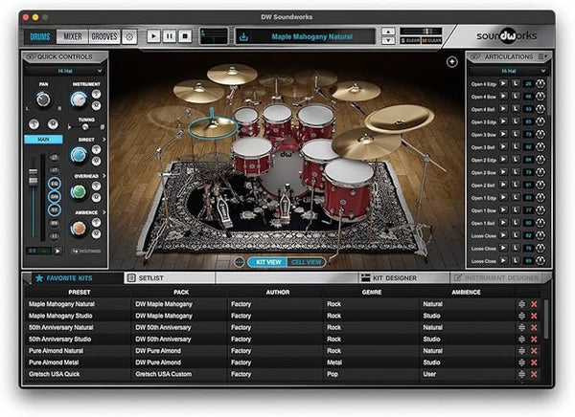
Task: Open the Hi Hat dropdown in Articulations
Action: pos(508,71)
